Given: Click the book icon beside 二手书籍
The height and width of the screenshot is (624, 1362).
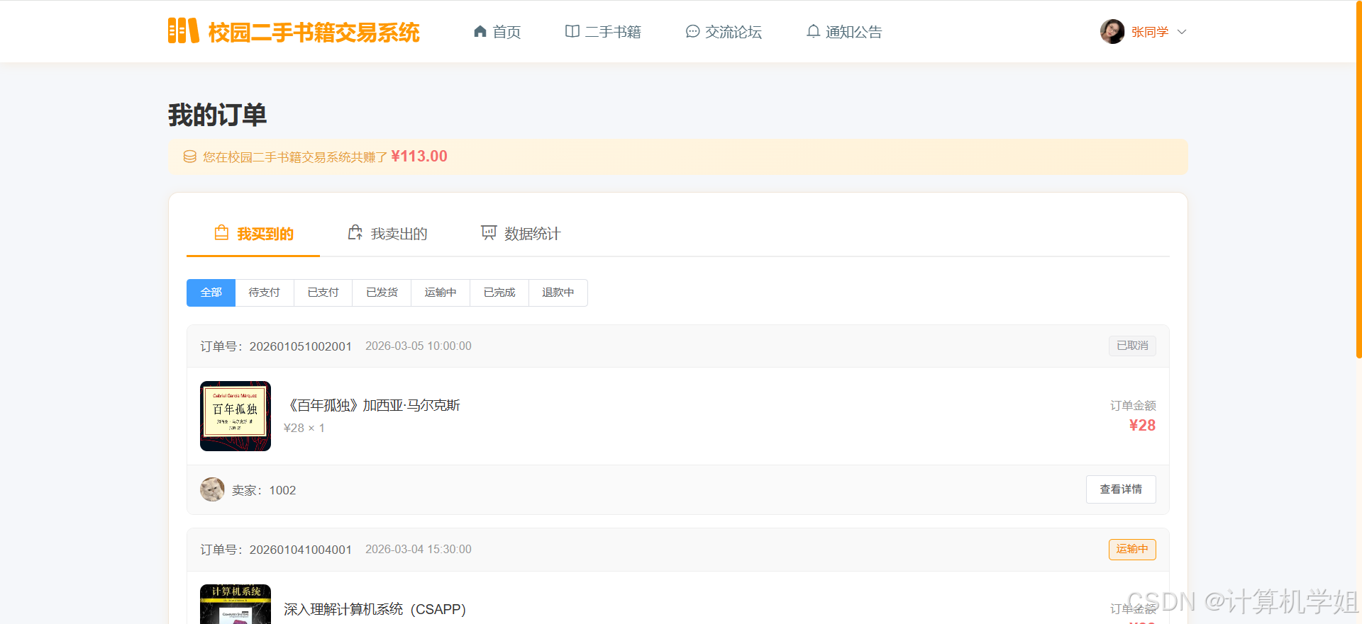Looking at the screenshot, I should [572, 31].
